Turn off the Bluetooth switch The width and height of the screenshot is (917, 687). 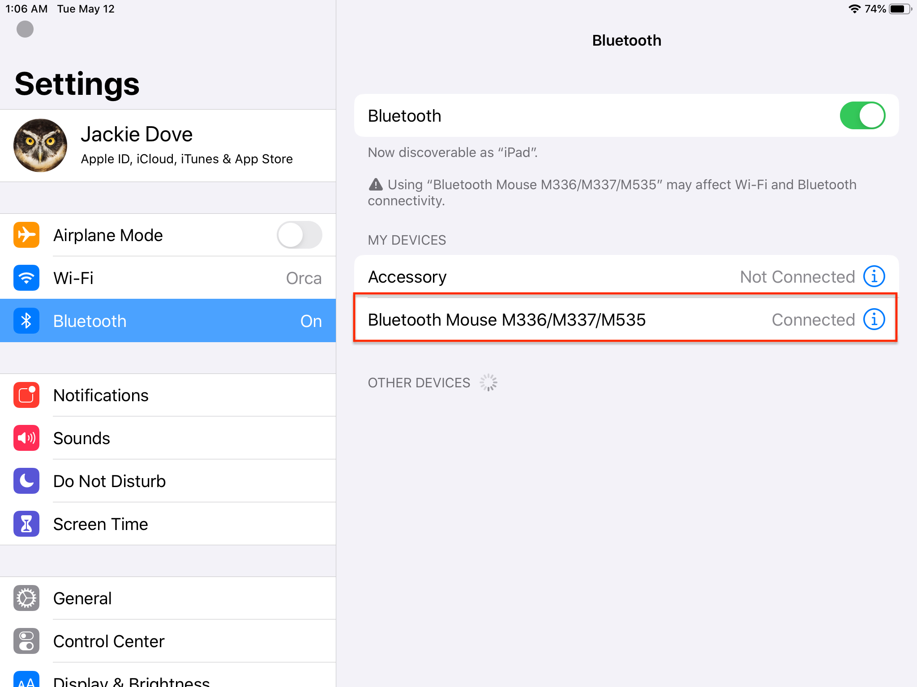pos(862,115)
